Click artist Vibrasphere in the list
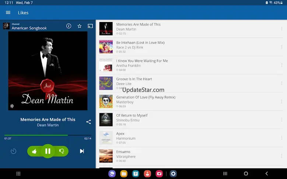The image size is (287, 179). pos(126,157)
